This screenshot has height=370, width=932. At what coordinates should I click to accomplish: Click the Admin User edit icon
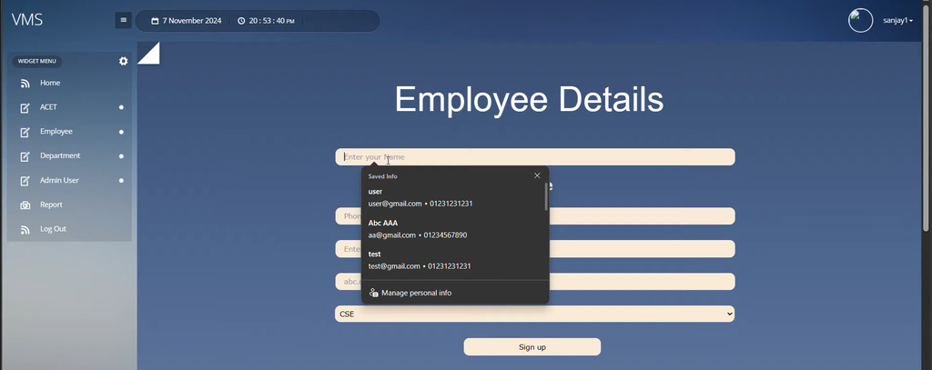coord(25,181)
